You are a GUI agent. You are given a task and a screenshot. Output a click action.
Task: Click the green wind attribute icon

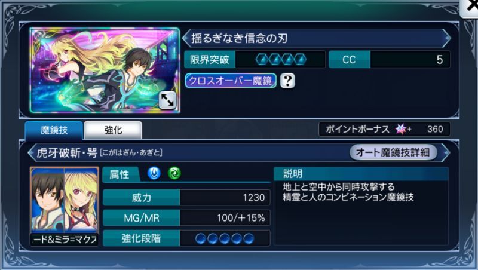click(x=174, y=174)
